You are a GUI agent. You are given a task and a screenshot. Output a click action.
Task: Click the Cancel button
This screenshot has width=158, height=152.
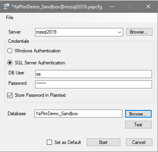[x=139, y=142]
